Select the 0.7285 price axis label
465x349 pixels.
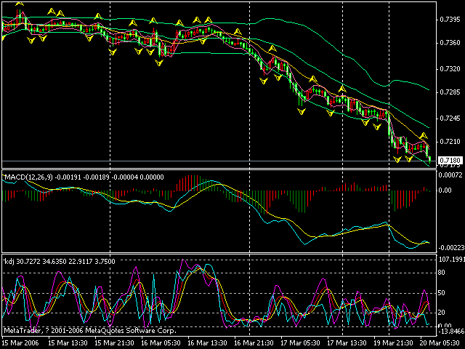[x=450, y=93]
